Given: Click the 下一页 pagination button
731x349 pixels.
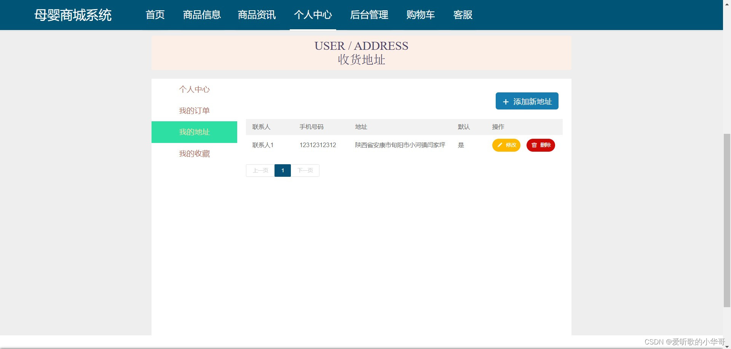Looking at the screenshot, I should 305,170.
